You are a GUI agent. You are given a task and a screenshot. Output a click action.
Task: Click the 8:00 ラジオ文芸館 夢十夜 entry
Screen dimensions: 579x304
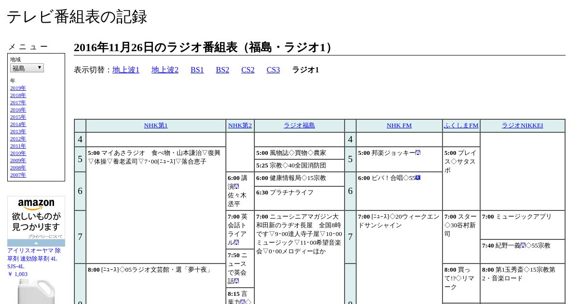click(x=155, y=284)
